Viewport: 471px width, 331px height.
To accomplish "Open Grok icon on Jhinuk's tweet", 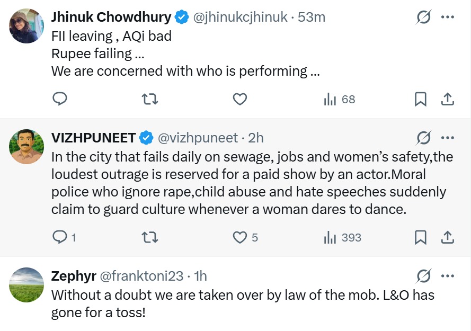I will pyautogui.click(x=423, y=17).
